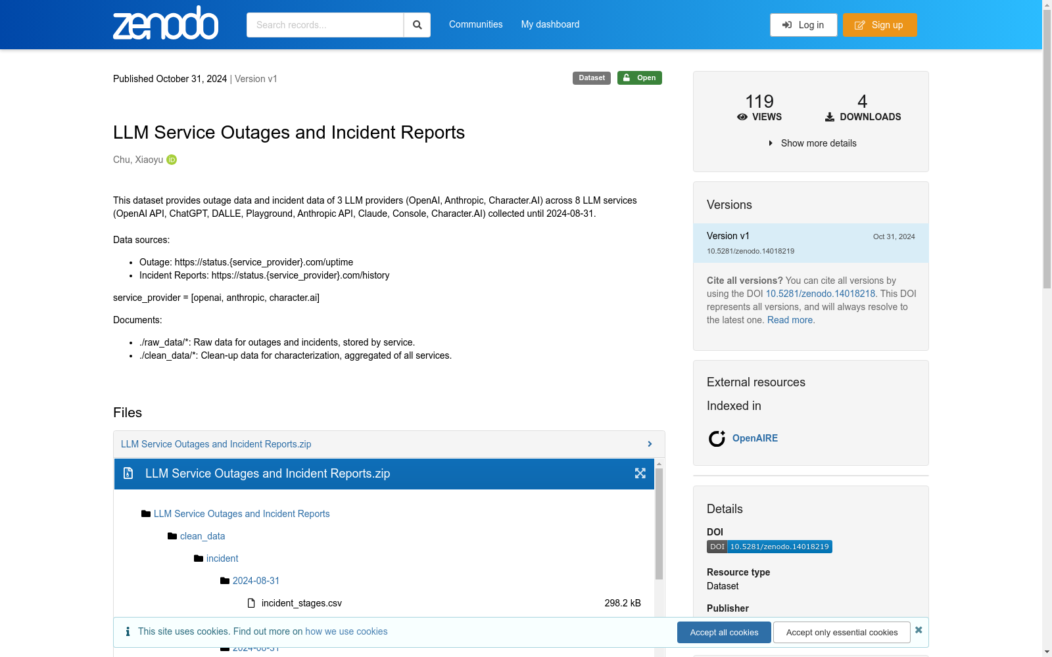
Task: Open the LLM Service Outages and Incident Reports folder
Action: (242, 514)
